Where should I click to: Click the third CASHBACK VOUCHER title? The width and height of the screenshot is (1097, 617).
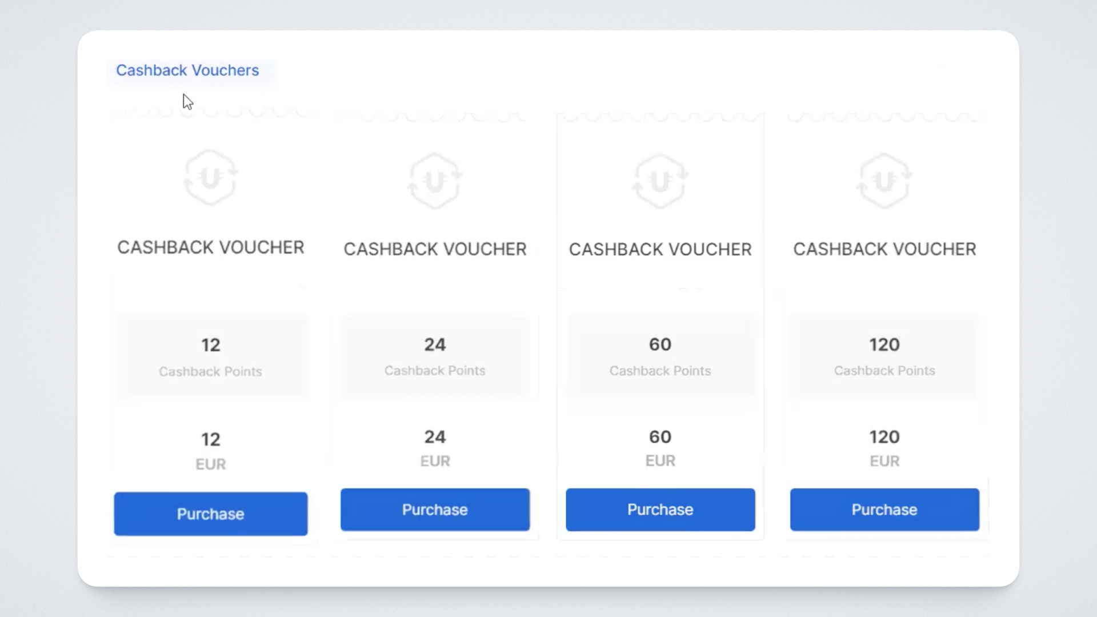[660, 249]
